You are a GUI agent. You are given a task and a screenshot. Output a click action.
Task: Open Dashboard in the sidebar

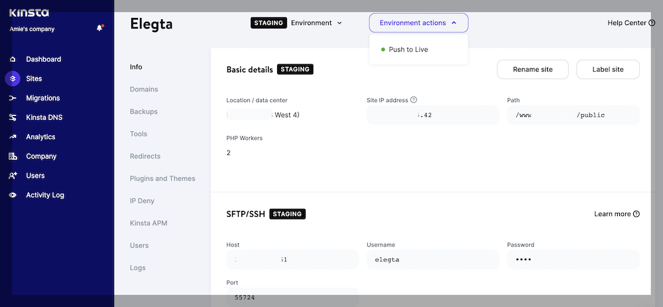tap(44, 59)
